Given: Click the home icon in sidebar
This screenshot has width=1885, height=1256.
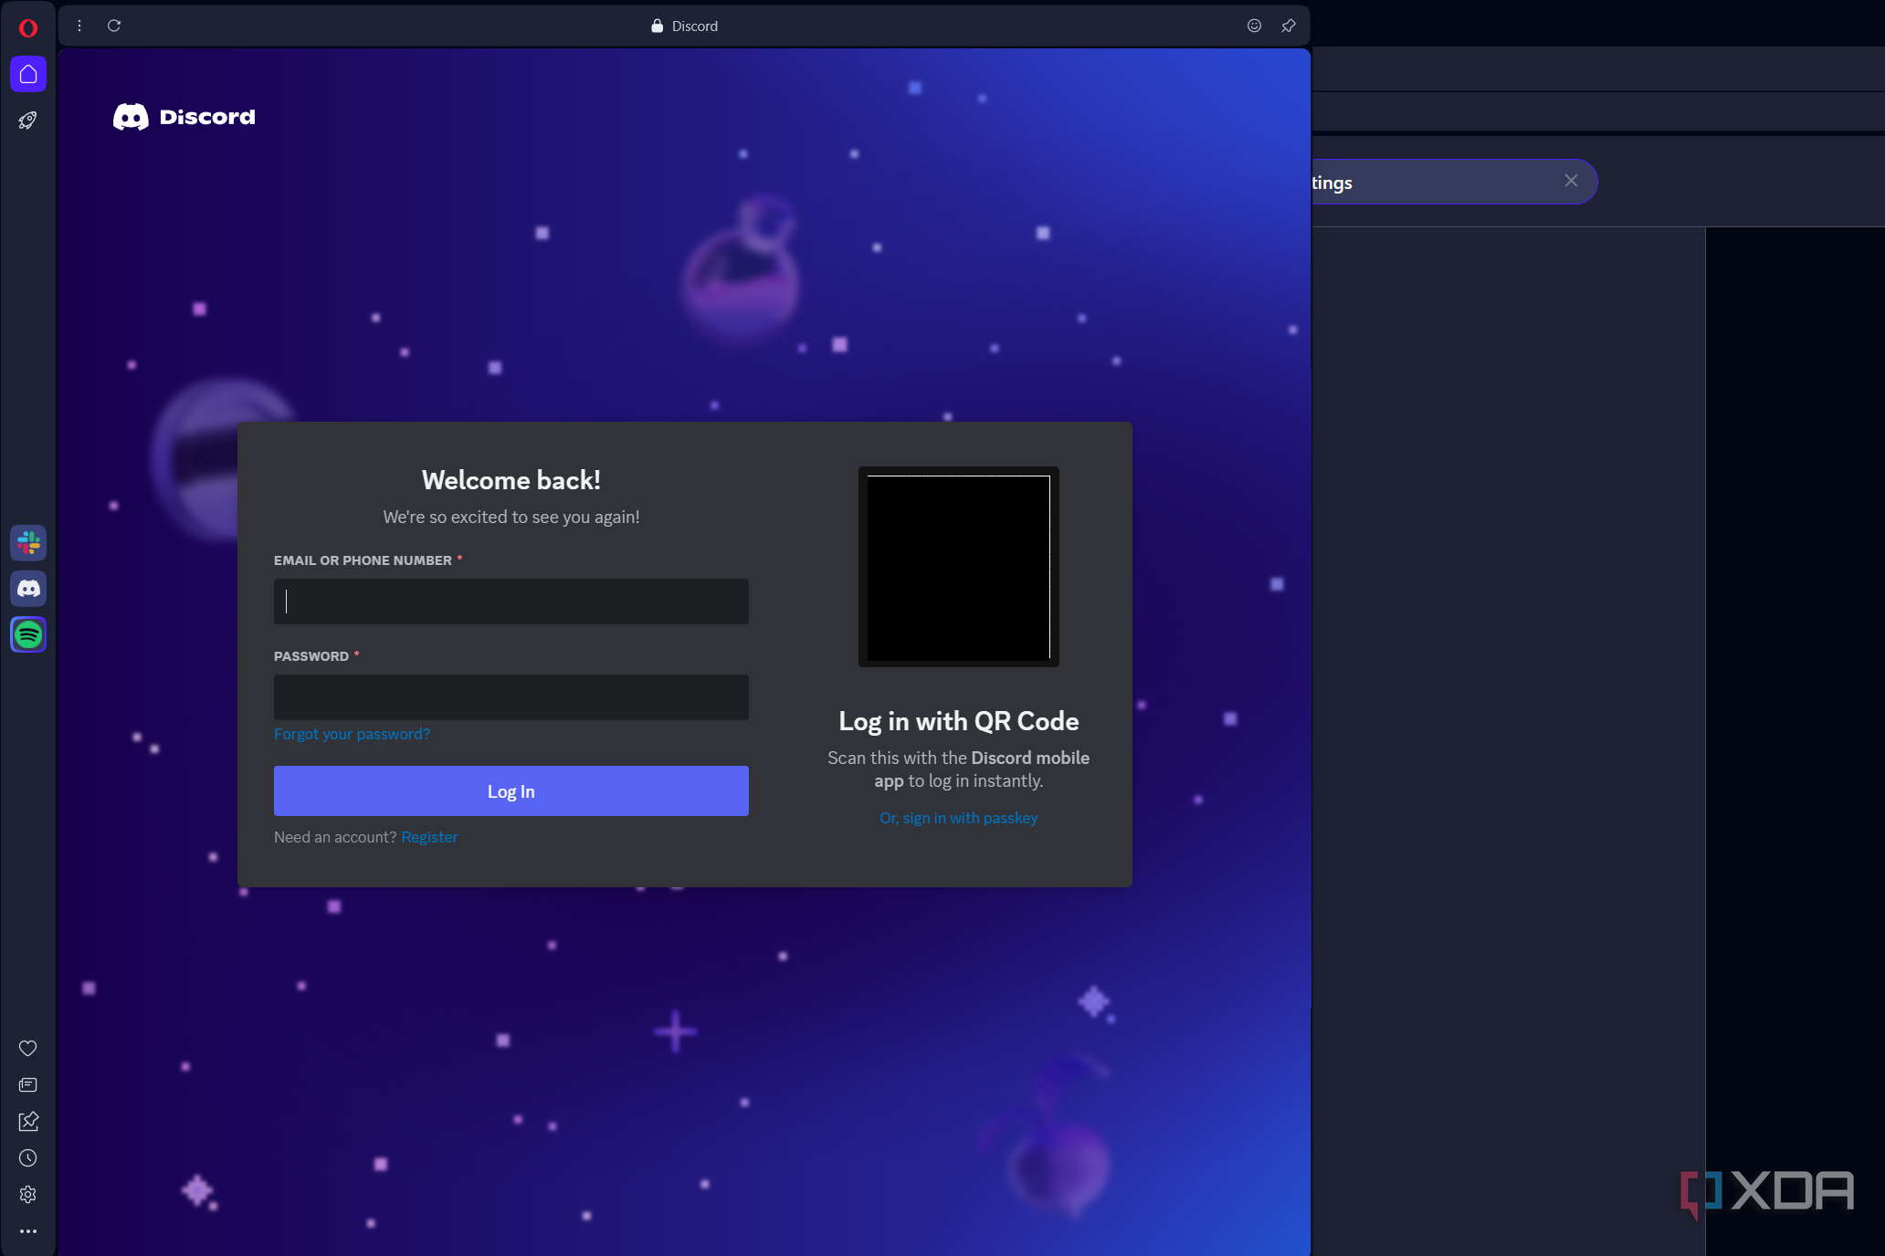Looking at the screenshot, I should click(28, 74).
